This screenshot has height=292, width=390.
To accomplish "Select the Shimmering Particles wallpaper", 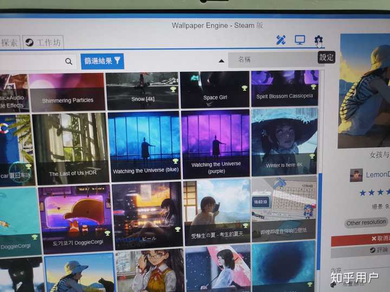I will click(67, 92).
